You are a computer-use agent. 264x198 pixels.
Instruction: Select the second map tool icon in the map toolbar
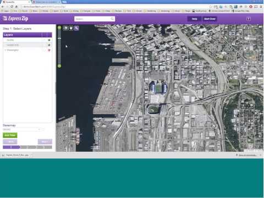pyautogui.click(x=71, y=28)
